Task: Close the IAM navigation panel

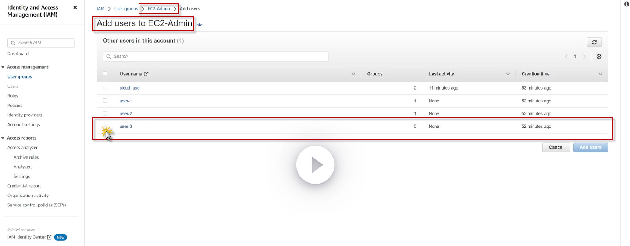Action: click(x=75, y=7)
